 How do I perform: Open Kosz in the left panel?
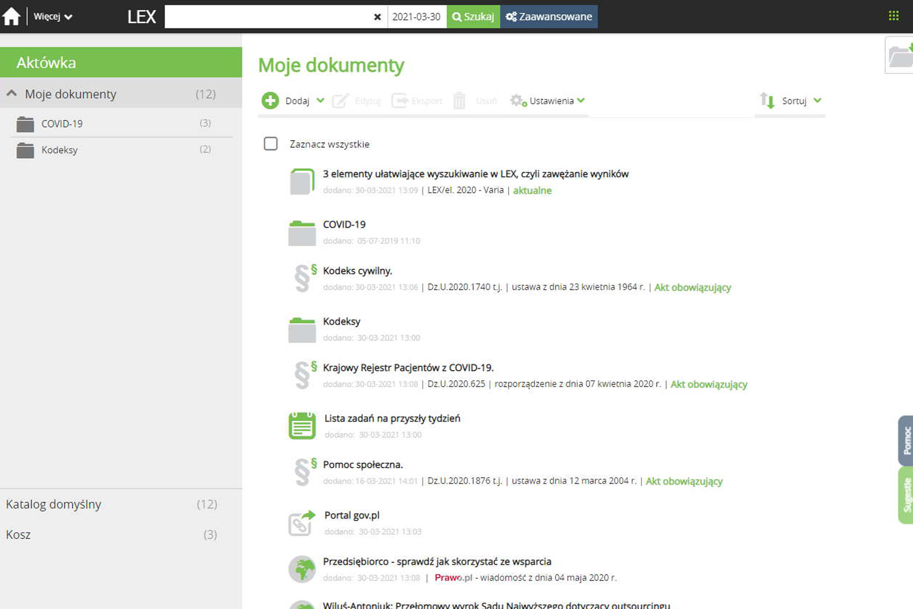(x=18, y=535)
